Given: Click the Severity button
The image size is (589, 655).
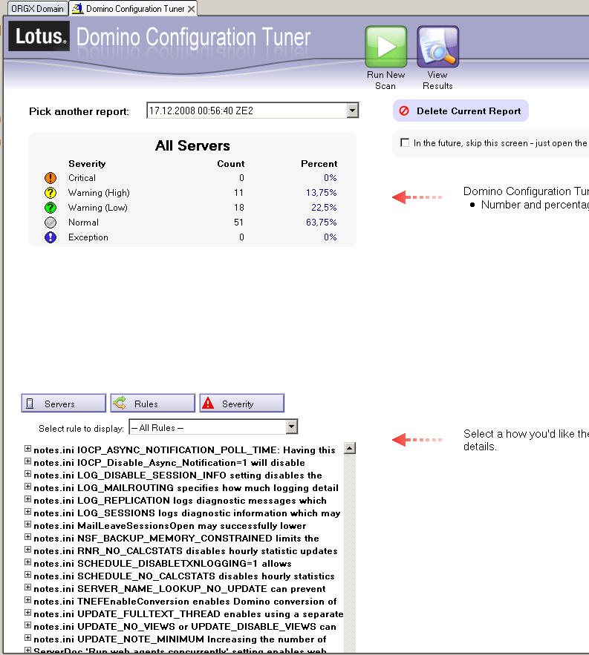Looking at the screenshot, I should 242,403.
